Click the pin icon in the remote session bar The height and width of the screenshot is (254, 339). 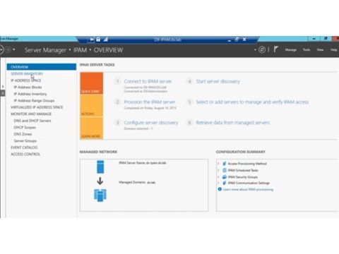click(x=91, y=40)
